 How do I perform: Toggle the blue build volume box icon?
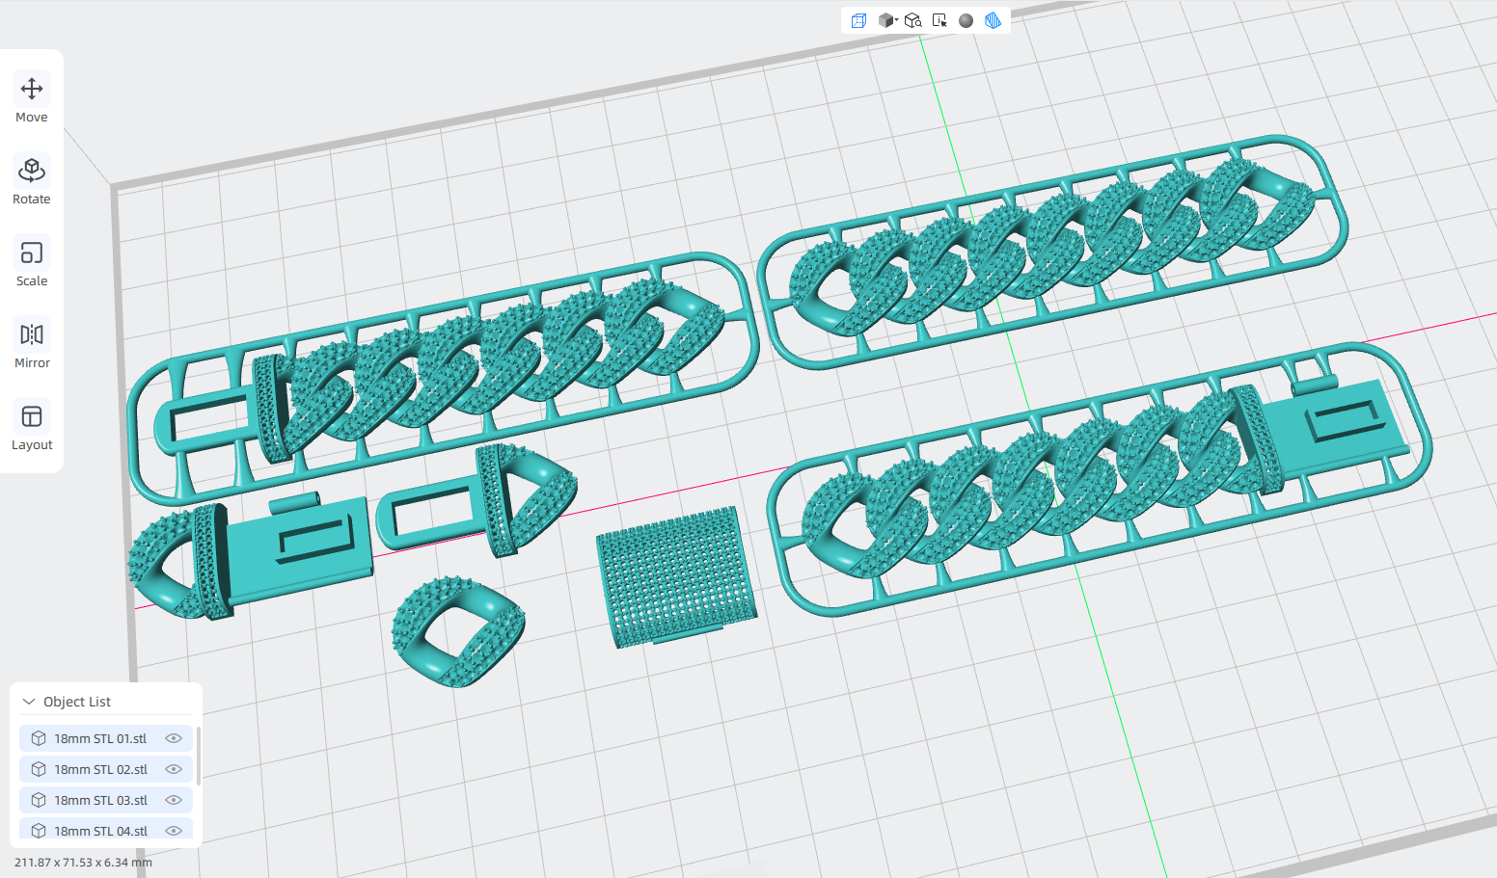(858, 20)
